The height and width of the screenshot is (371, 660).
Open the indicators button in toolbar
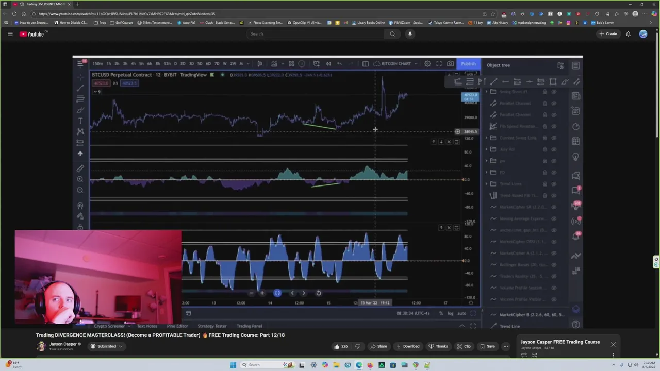pos(274,64)
